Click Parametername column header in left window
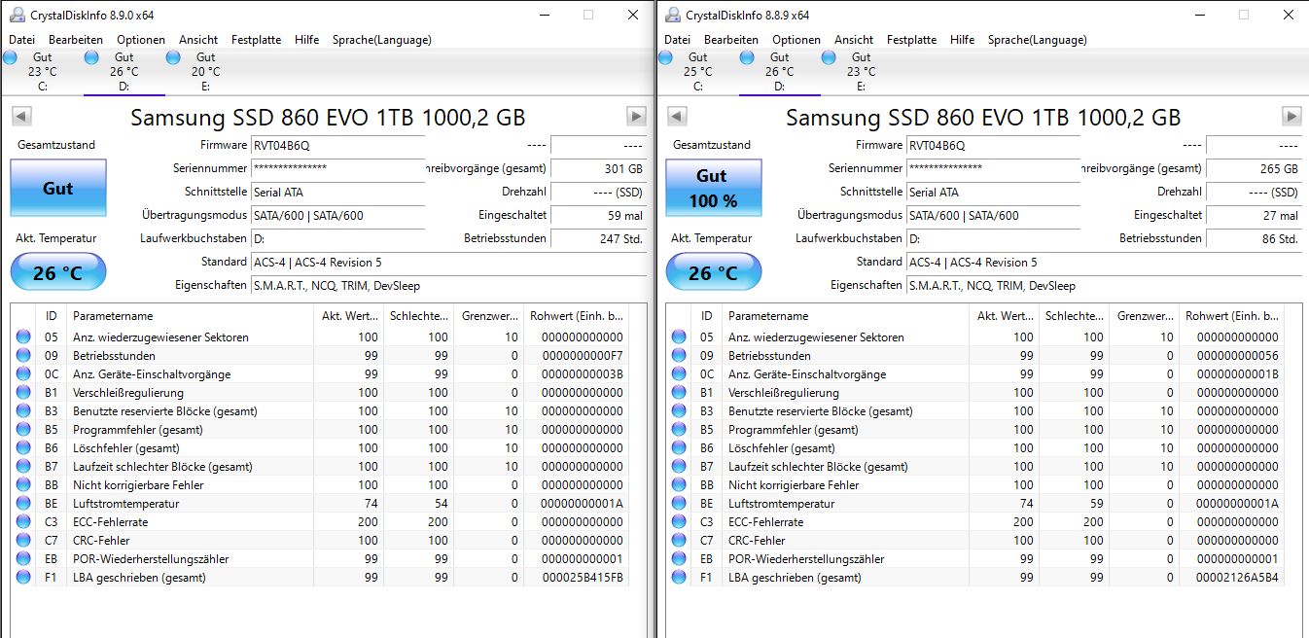The height and width of the screenshot is (638, 1309). pyautogui.click(x=191, y=316)
